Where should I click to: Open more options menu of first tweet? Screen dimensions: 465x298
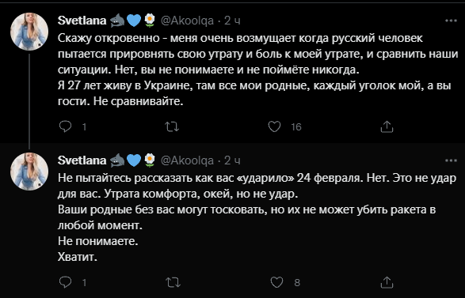[x=451, y=21]
